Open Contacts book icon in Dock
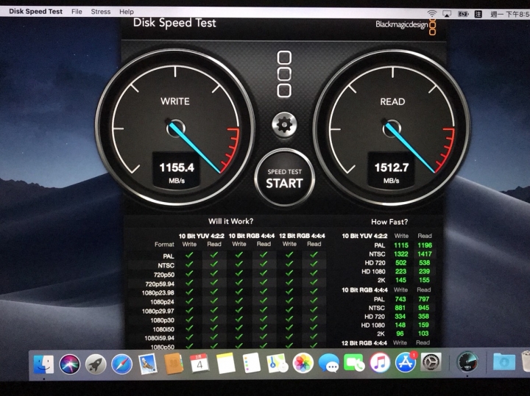The width and height of the screenshot is (530, 396). (x=174, y=364)
